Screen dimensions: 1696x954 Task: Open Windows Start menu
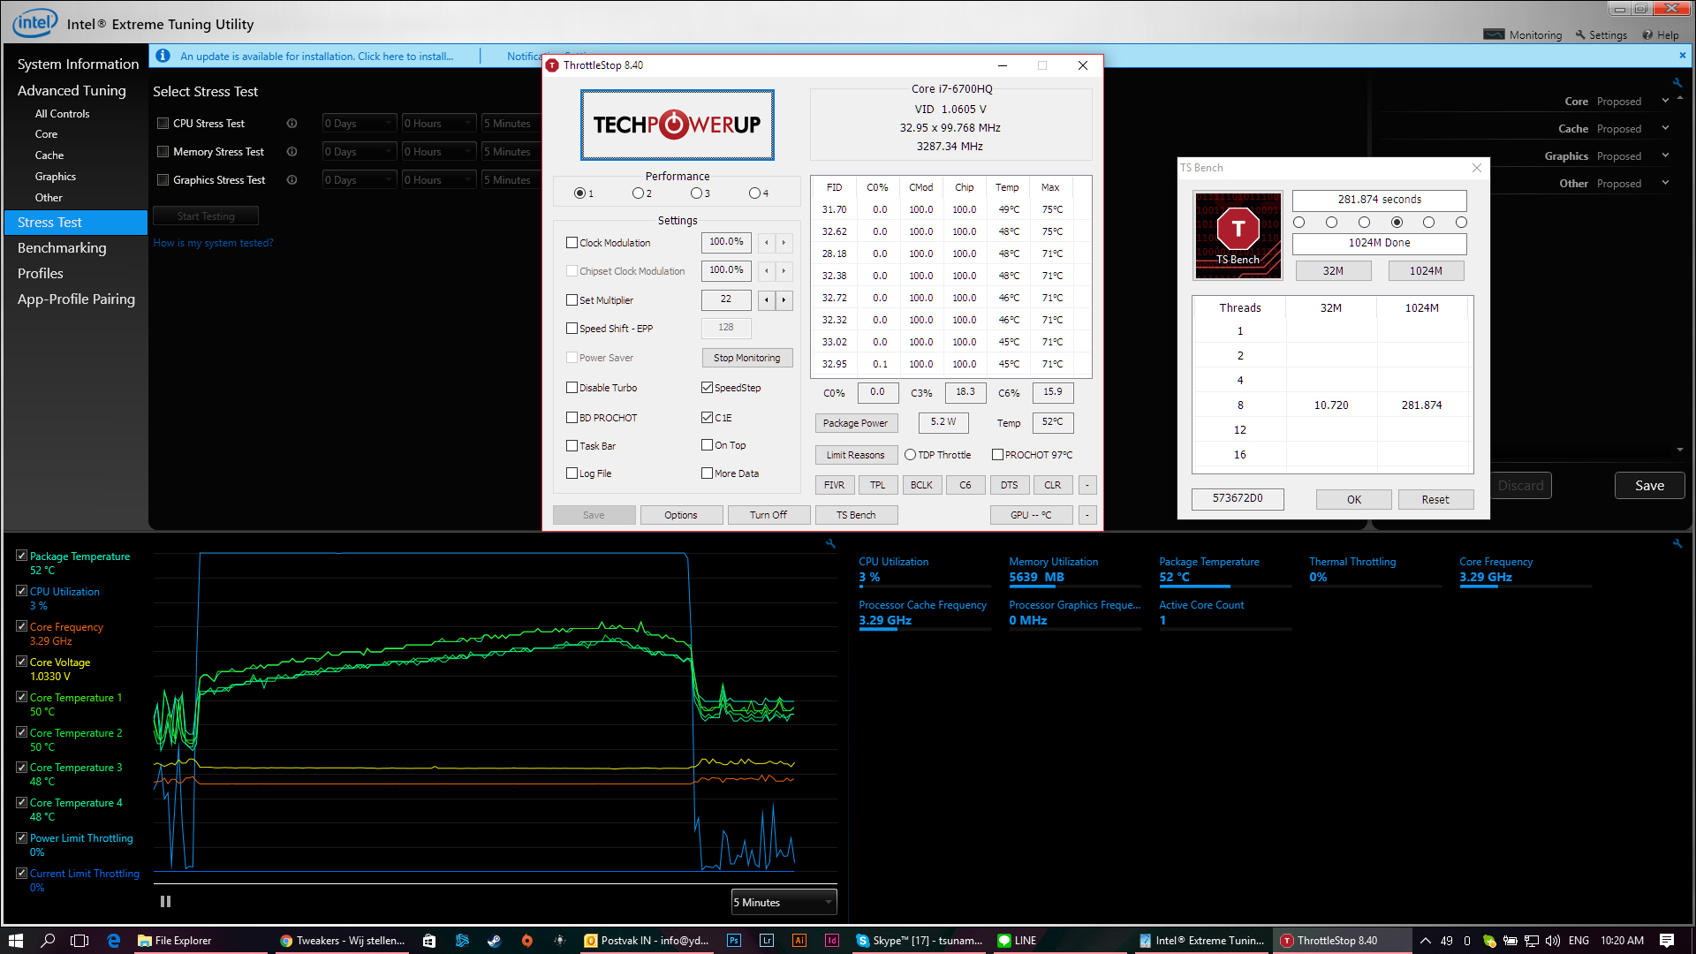pos(16,941)
